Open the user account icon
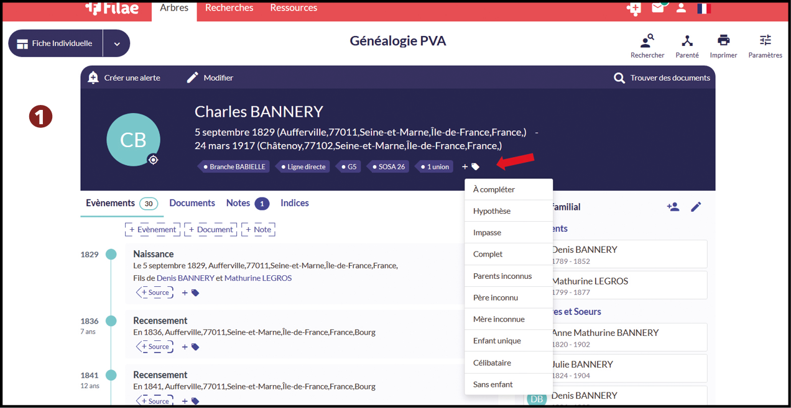 [681, 8]
